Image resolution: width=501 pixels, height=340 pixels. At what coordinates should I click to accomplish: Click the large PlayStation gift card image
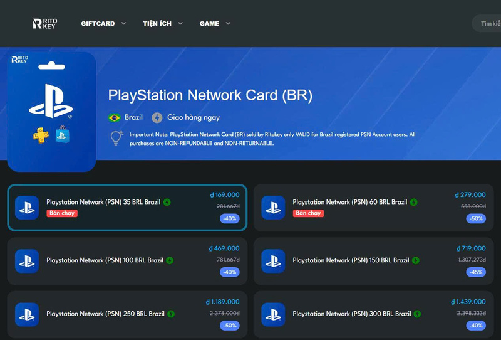(x=52, y=112)
